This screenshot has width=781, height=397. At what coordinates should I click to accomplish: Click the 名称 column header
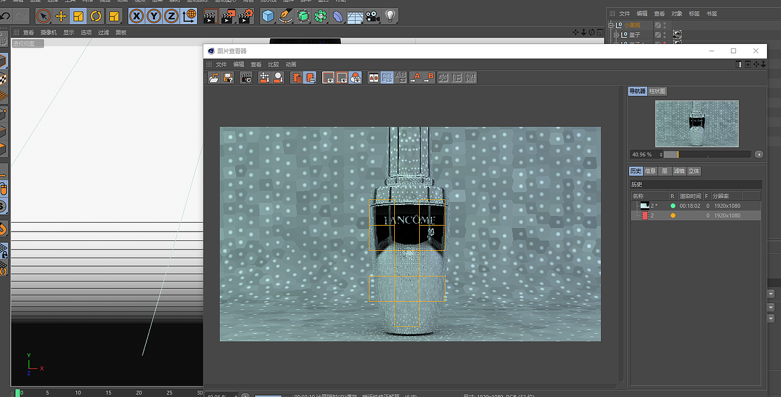pyautogui.click(x=649, y=196)
